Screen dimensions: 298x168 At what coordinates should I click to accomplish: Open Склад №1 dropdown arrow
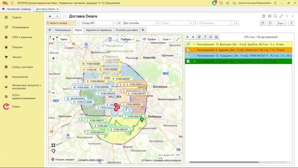(x=115, y=23)
